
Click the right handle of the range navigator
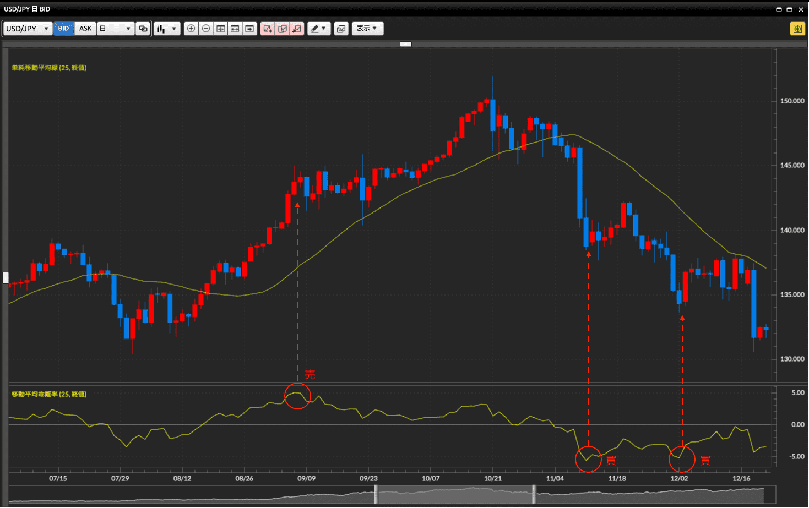534,494
